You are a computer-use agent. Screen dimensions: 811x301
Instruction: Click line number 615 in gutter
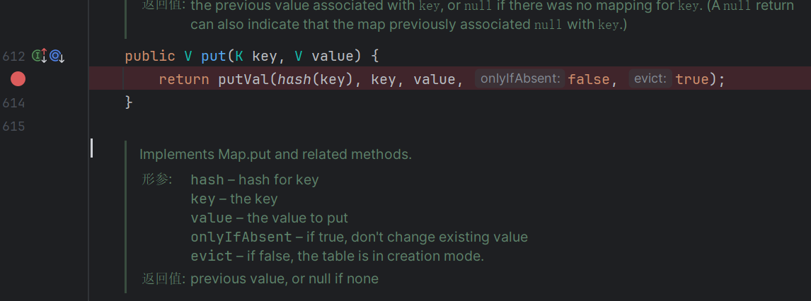14,126
